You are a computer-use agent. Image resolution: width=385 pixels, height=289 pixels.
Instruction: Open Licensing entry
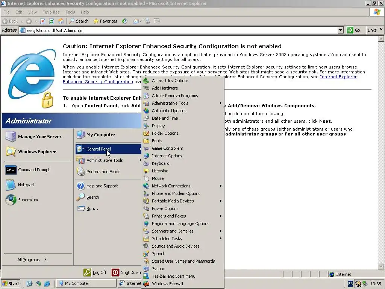[x=183, y=171]
